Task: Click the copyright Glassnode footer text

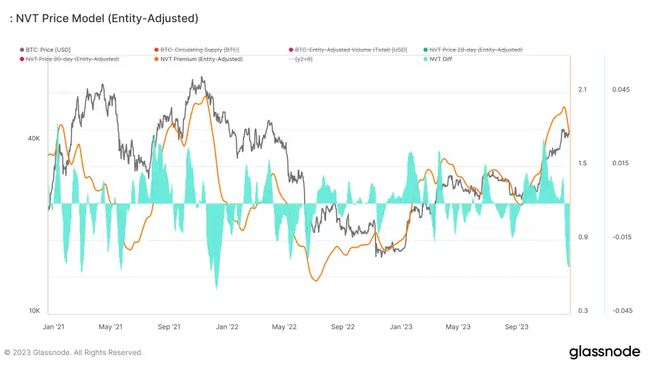Action: [73, 352]
